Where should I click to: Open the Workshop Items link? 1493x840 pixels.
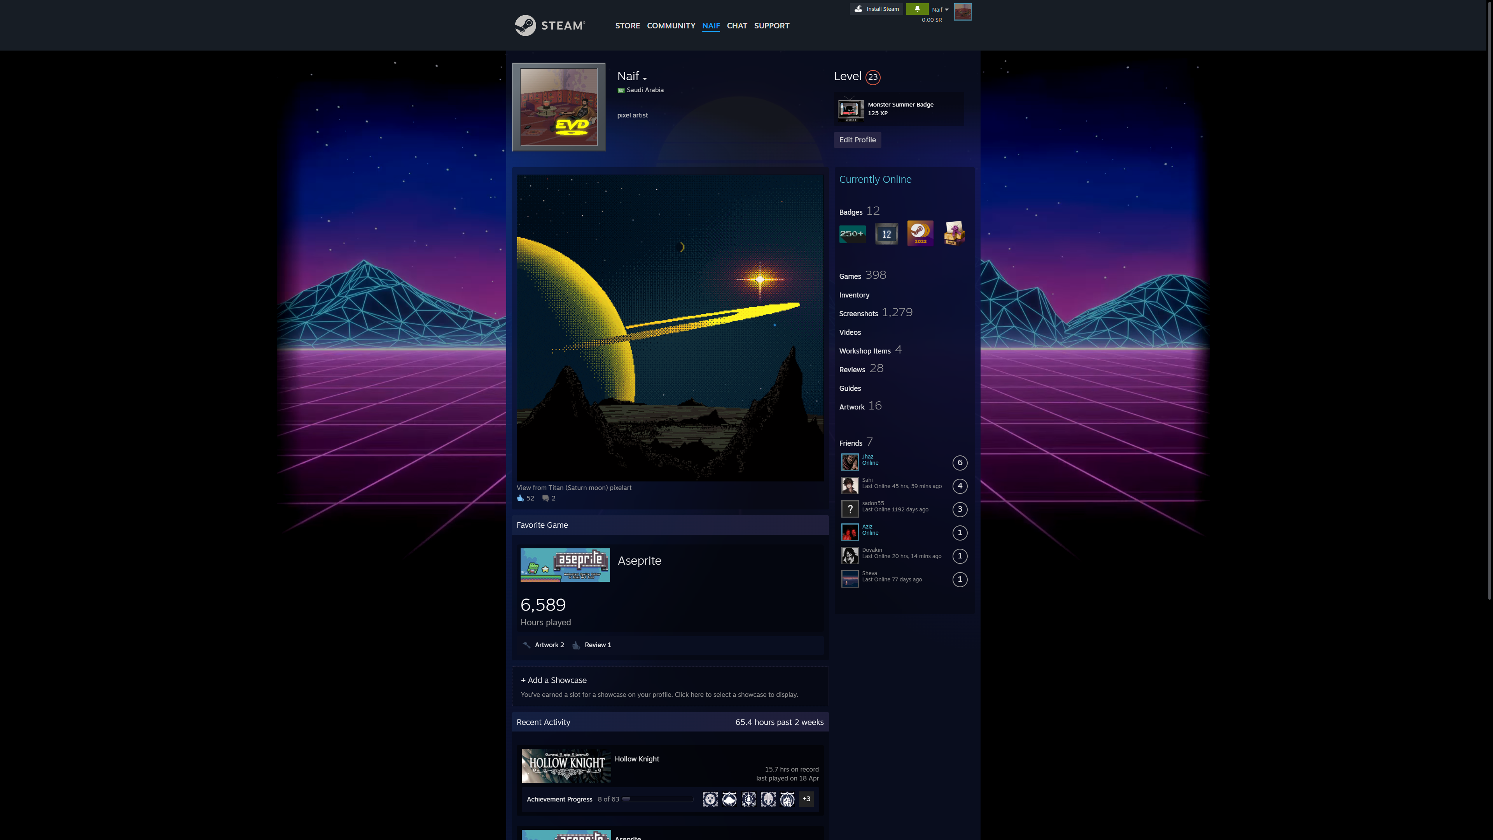[x=870, y=350]
